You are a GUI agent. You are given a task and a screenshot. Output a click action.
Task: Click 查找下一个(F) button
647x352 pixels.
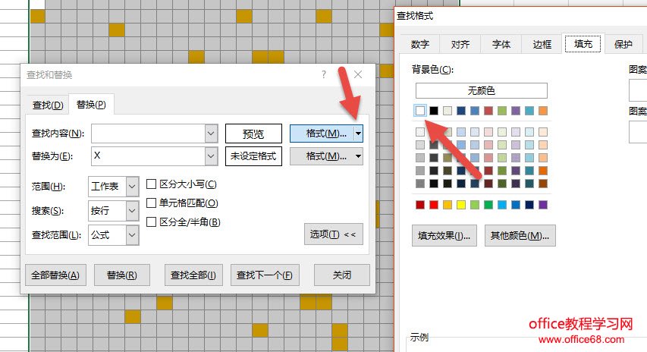265,275
